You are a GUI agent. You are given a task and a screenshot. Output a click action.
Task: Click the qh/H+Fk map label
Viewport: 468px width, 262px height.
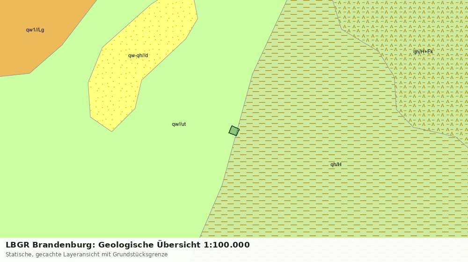pyautogui.click(x=423, y=51)
